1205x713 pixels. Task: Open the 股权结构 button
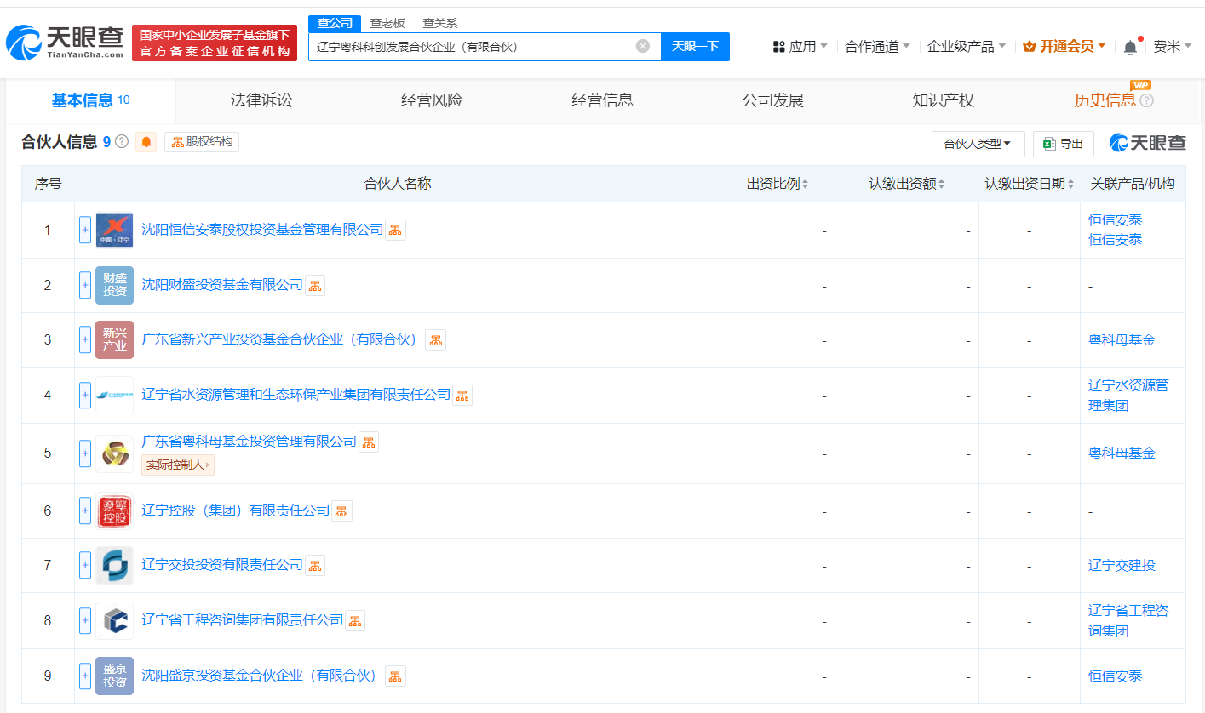202,142
